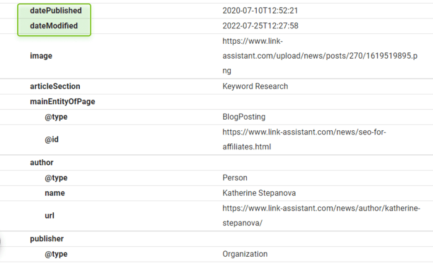433x266 pixels.
Task: Click the Person type value
Action: (x=234, y=178)
